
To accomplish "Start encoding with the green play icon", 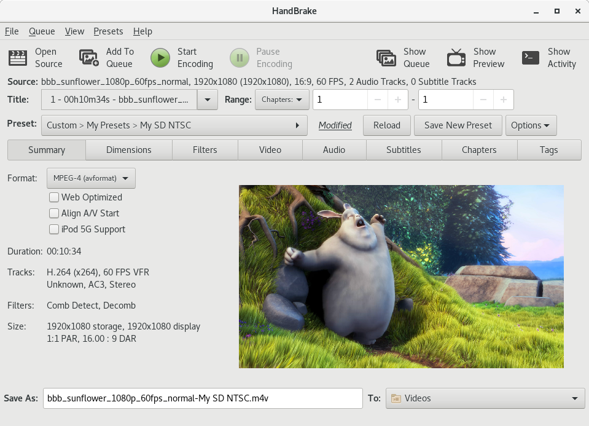I will pyautogui.click(x=160, y=58).
